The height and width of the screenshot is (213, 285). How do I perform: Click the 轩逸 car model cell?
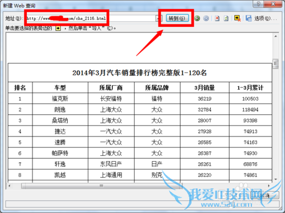click(60, 164)
